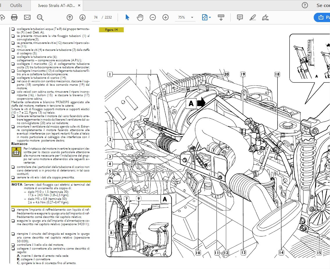The width and height of the screenshot is (330, 269).
Task: Switch to the hand pan tool
Action: pos(140,17)
